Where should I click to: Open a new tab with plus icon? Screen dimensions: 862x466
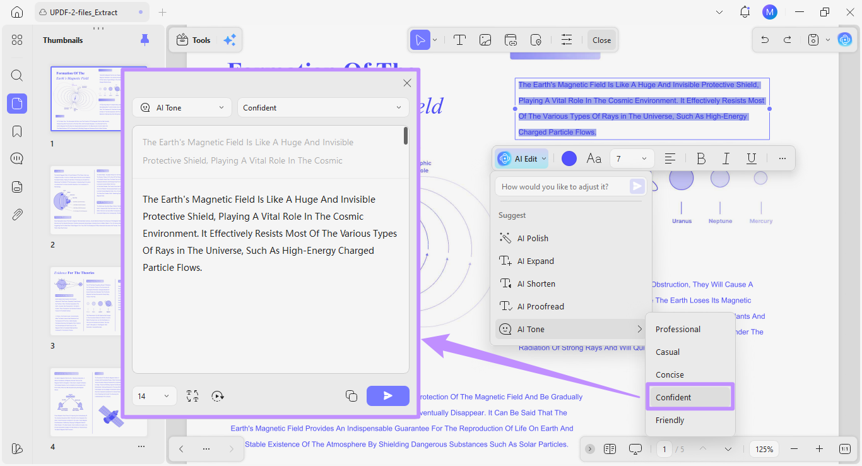163,12
